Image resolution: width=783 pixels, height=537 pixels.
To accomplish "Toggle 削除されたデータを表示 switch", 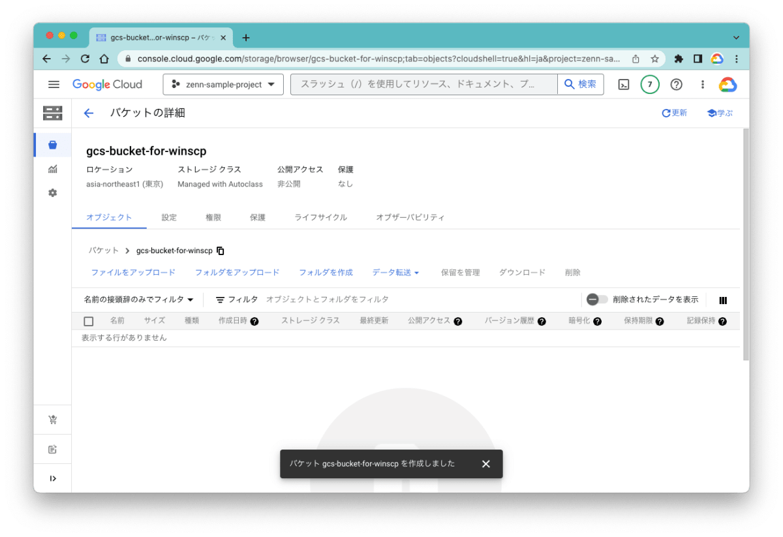I will coord(597,299).
